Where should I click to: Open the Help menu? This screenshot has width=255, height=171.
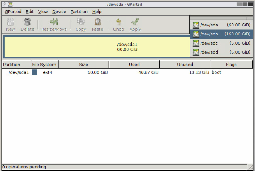tap(97, 12)
